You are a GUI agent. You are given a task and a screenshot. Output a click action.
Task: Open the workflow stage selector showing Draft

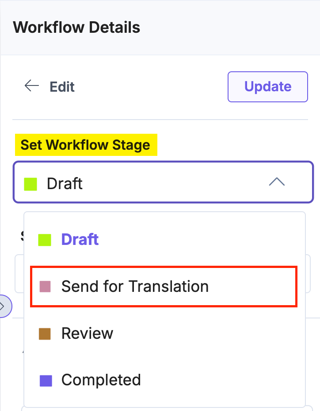point(163,182)
